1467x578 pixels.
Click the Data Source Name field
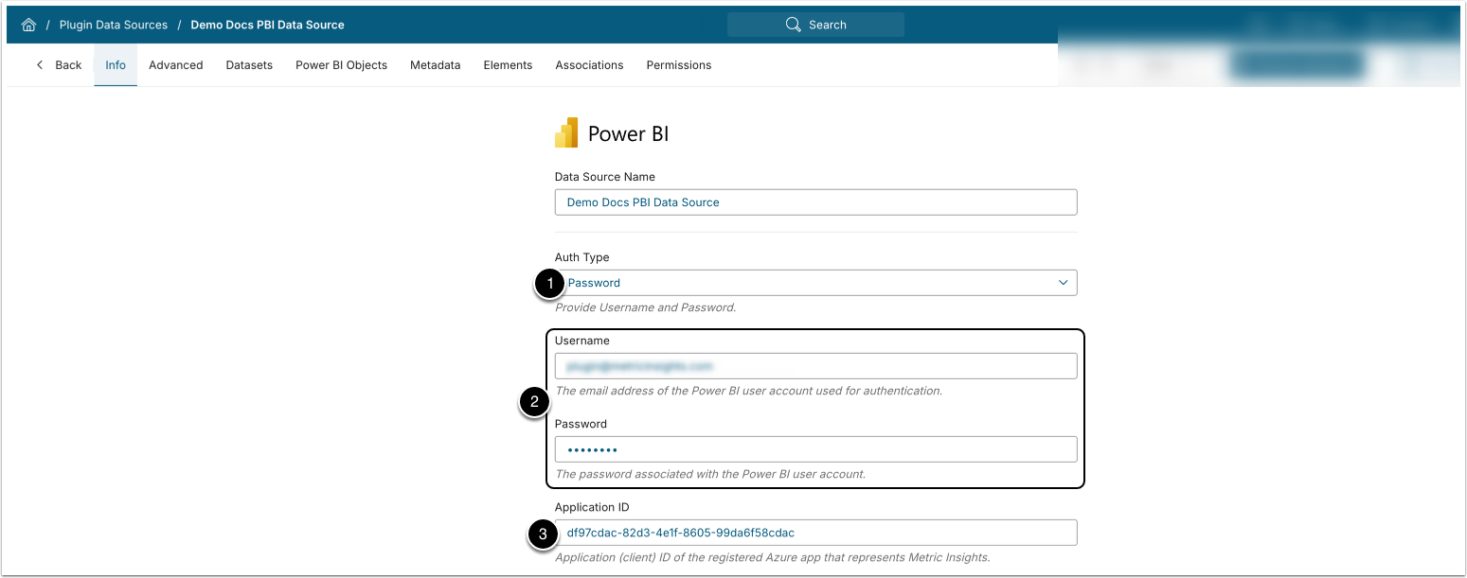[814, 202]
